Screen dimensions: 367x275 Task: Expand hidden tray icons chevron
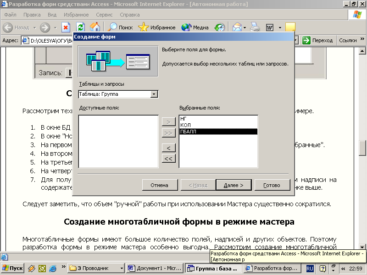(x=343, y=269)
